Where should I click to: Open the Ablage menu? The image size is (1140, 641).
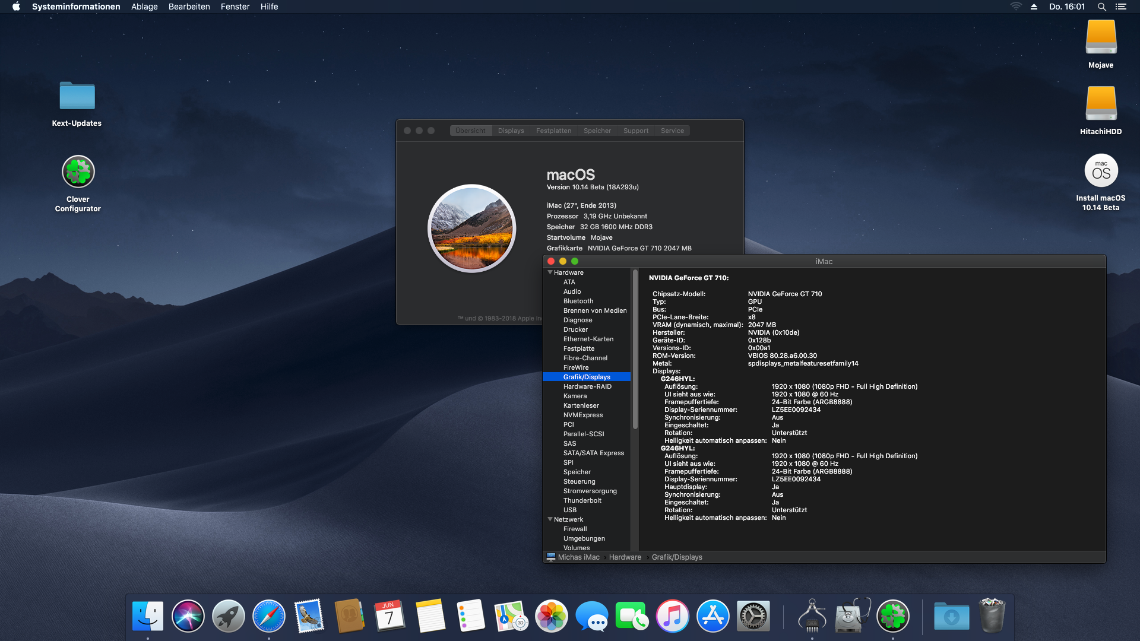(144, 7)
